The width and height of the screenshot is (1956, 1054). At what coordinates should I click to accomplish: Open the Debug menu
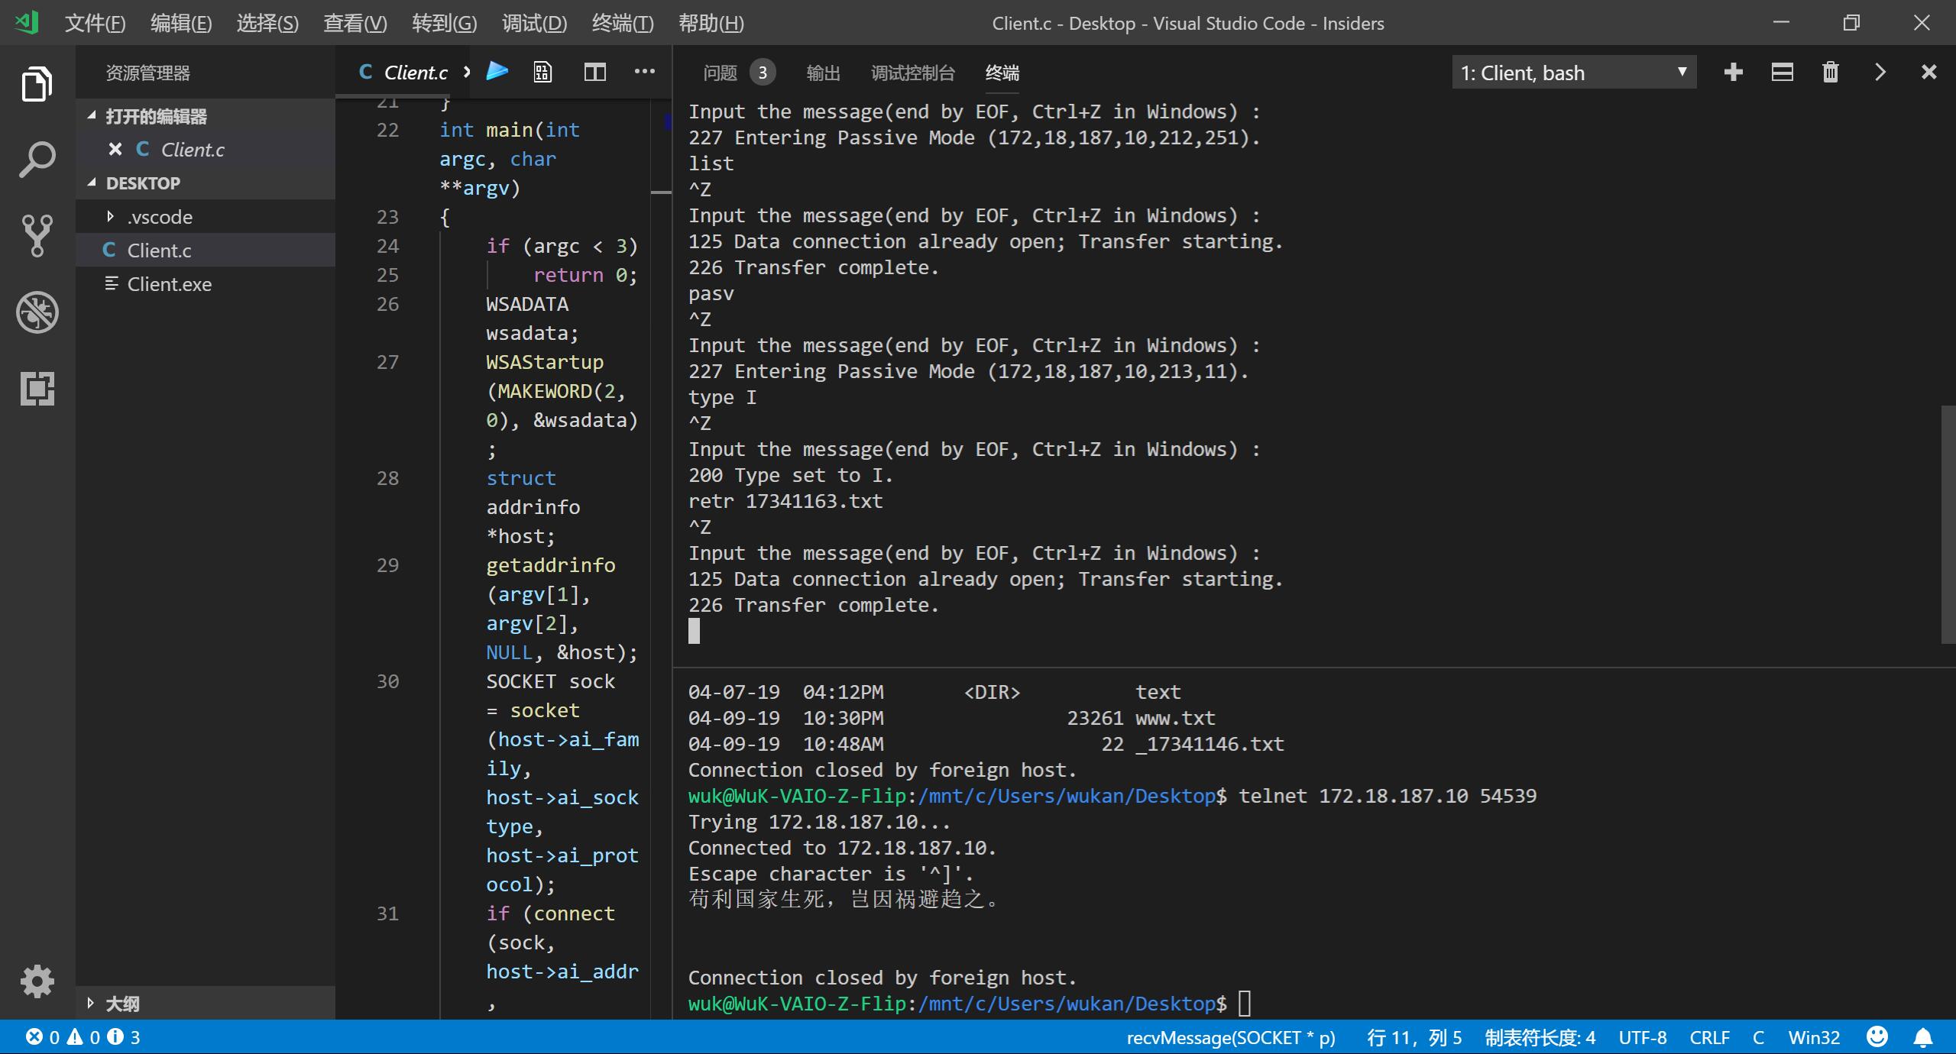coord(534,23)
